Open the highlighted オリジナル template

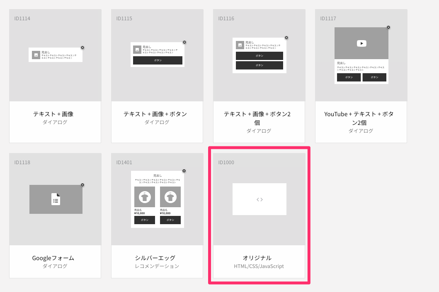[259, 214]
